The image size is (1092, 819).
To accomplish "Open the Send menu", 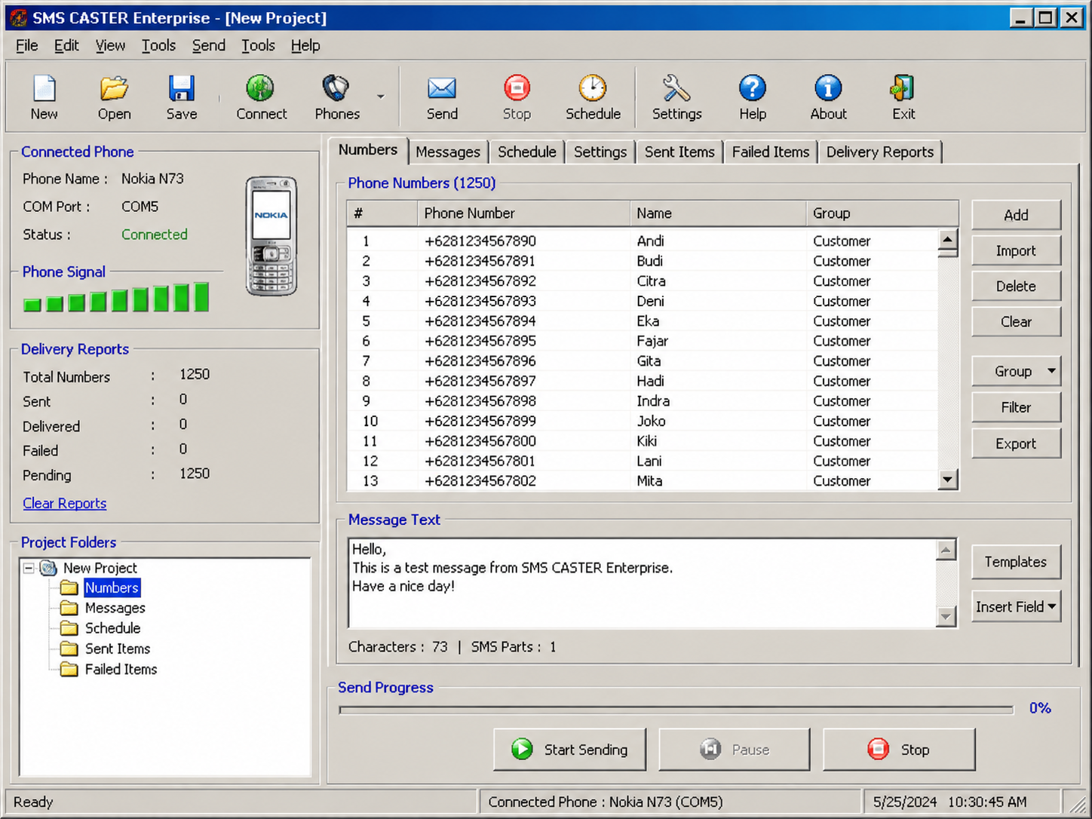I will [208, 45].
